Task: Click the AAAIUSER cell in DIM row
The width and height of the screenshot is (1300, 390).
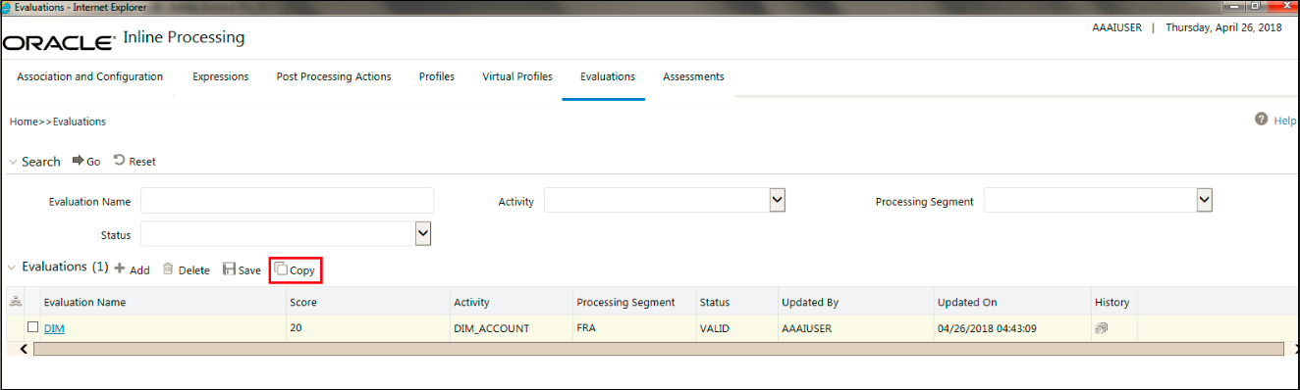Action: 807,328
